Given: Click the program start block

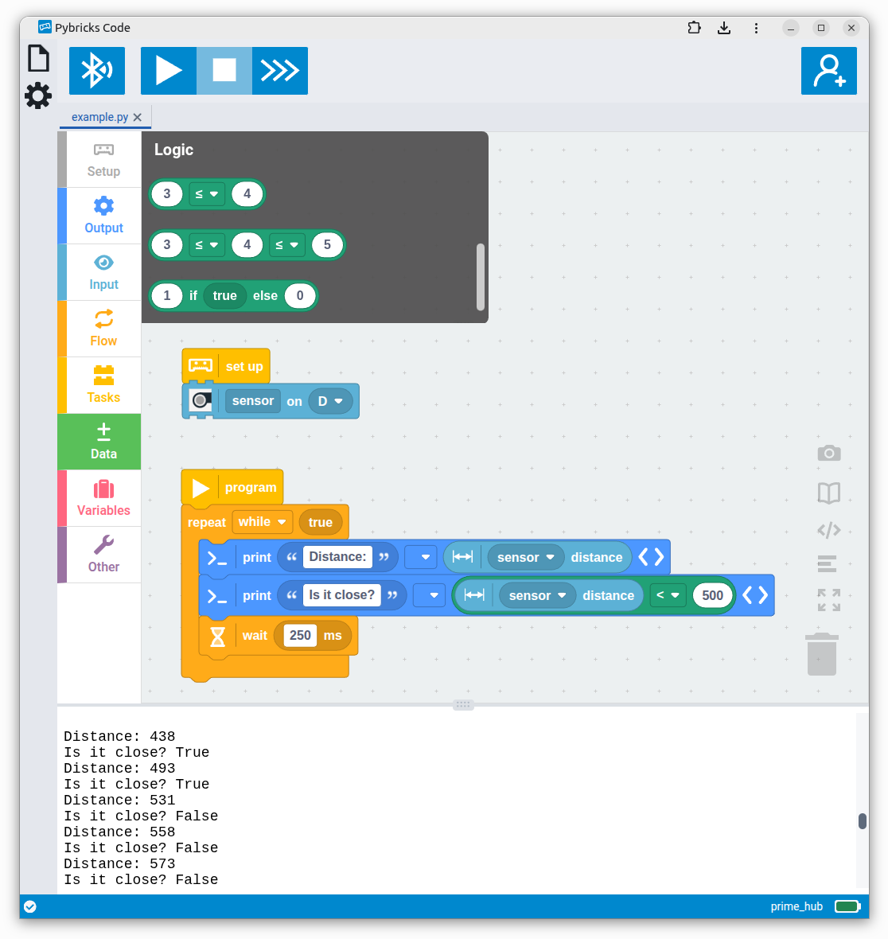Looking at the screenshot, I should 232,488.
